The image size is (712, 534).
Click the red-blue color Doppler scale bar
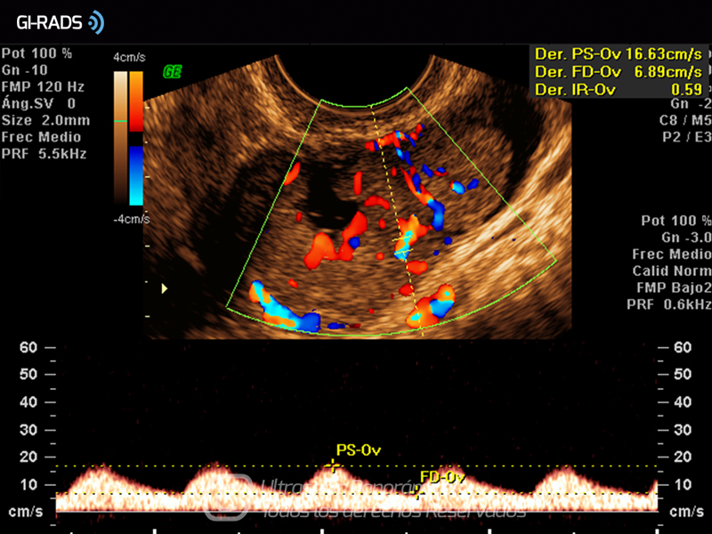(136, 138)
